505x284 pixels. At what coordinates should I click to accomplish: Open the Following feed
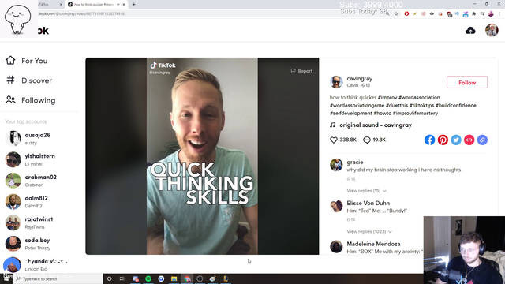pyautogui.click(x=30, y=100)
